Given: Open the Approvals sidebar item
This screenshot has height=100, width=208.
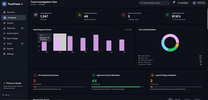Looking at the screenshot, I should (13, 28).
